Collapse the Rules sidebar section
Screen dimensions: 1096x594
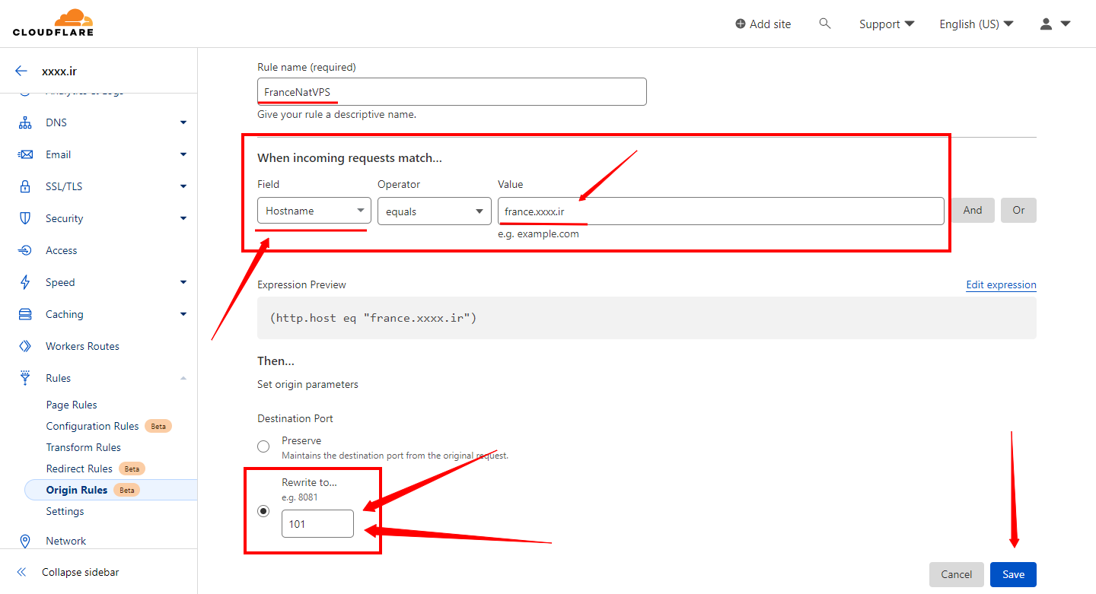(x=183, y=378)
